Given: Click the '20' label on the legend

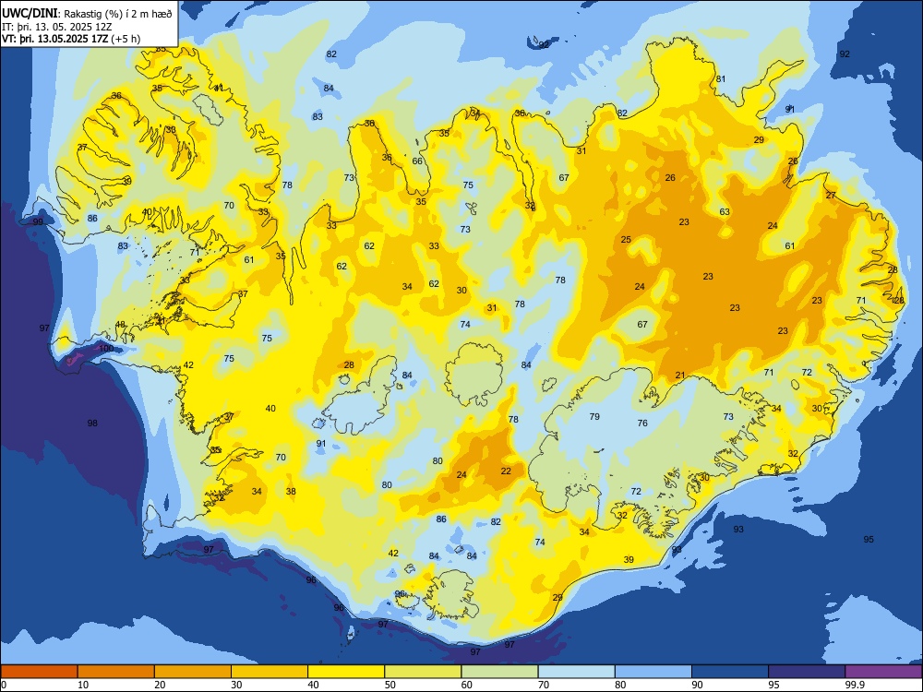Looking at the screenshot, I should (x=160, y=685).
